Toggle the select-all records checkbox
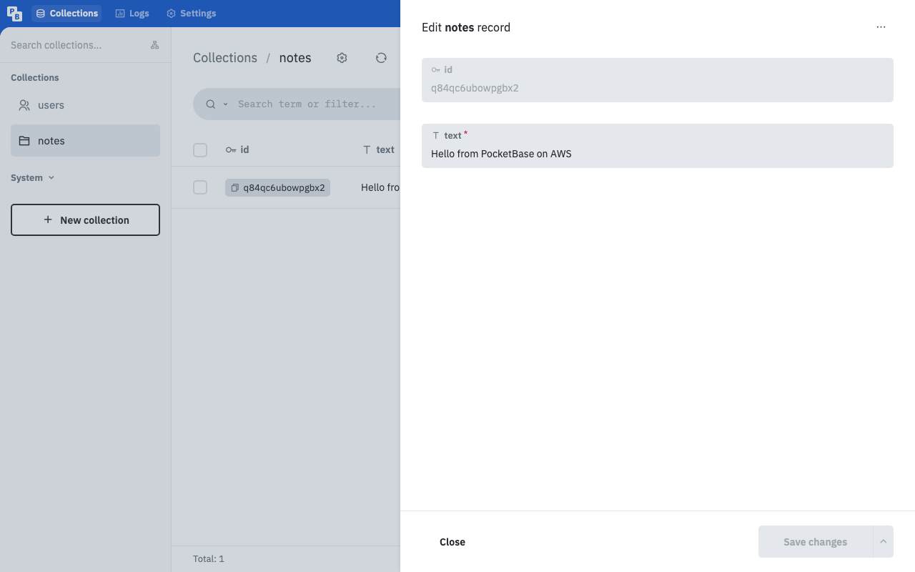 click(200, 150)
